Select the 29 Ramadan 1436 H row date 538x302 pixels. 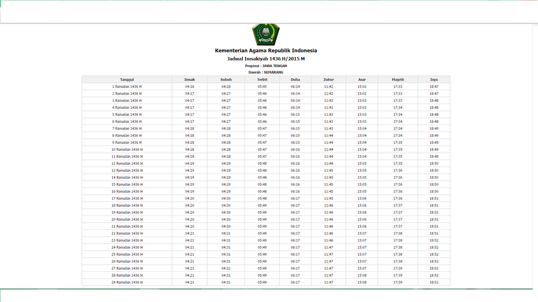(127, 282)
